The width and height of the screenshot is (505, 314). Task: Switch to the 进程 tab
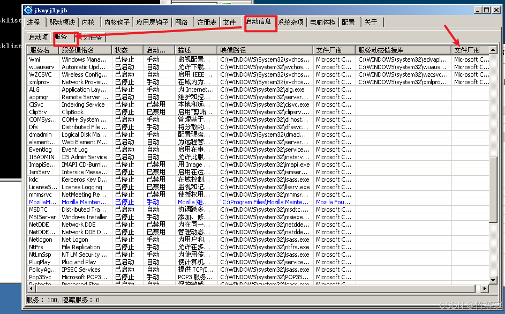pos(33,23)
